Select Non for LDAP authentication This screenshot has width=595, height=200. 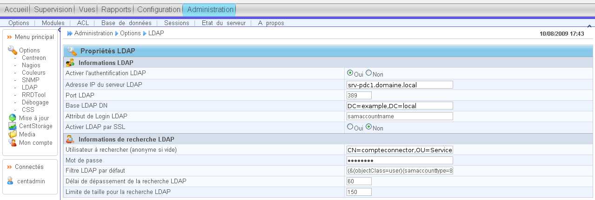pyautogui.click(x=369, y=73)
